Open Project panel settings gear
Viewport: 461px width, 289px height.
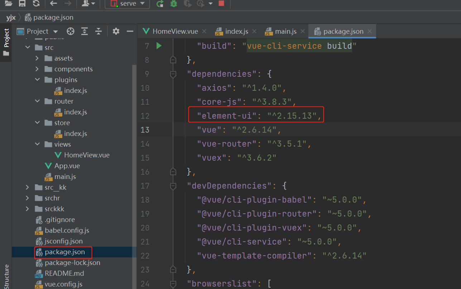[116, 31]
